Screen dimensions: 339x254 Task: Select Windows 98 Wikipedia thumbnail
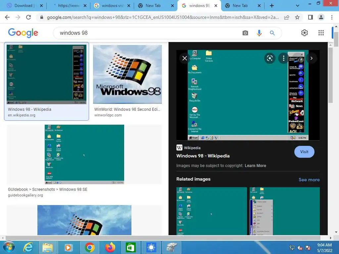tap(46, 74)
